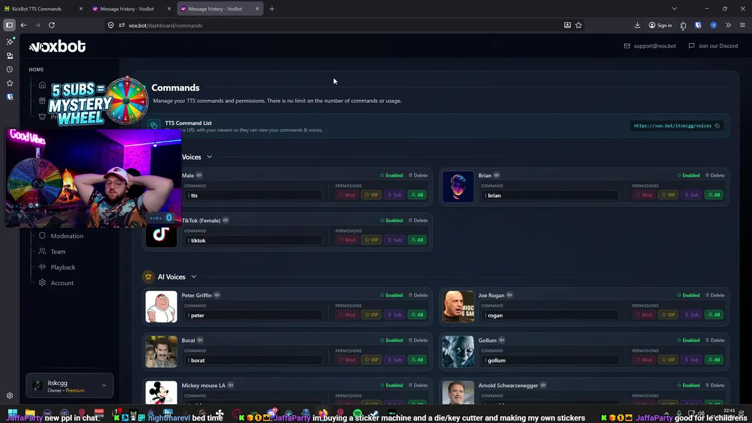This screenshot has height=423, width=752.
Task: Toggle Sub permission for Borat
Action: 395,360
